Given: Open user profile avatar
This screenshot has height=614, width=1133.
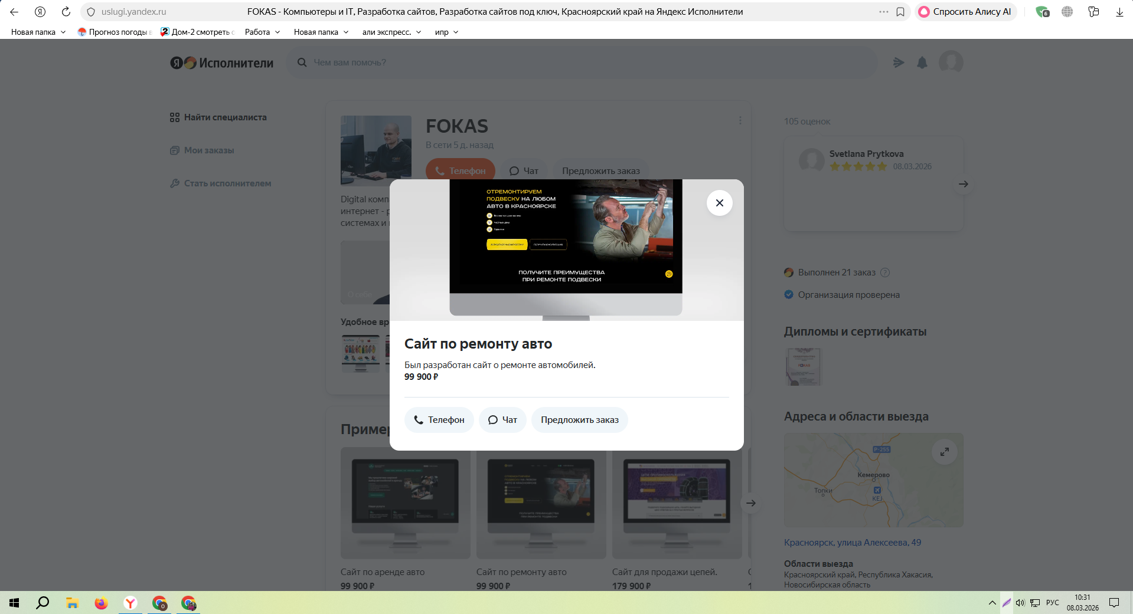Looking at the screenshot, I should (951, 62).
